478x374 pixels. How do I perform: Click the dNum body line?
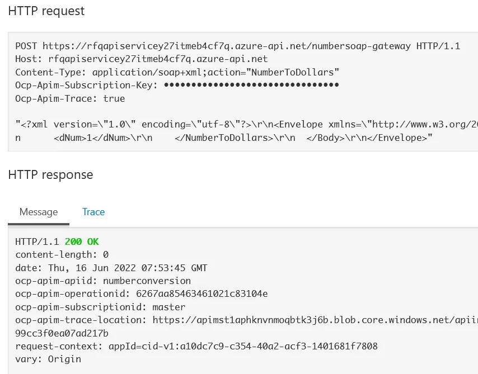224,138
